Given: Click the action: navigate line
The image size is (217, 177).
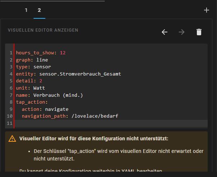Looking at the screenshot, I should pos(45,109).
